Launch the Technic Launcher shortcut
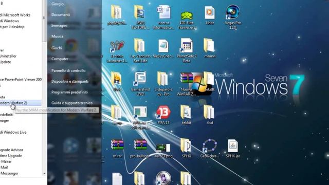 [117, 46]
